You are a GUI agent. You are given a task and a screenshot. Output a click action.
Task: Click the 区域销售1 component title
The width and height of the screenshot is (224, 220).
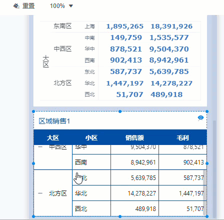tap(54, 121)
